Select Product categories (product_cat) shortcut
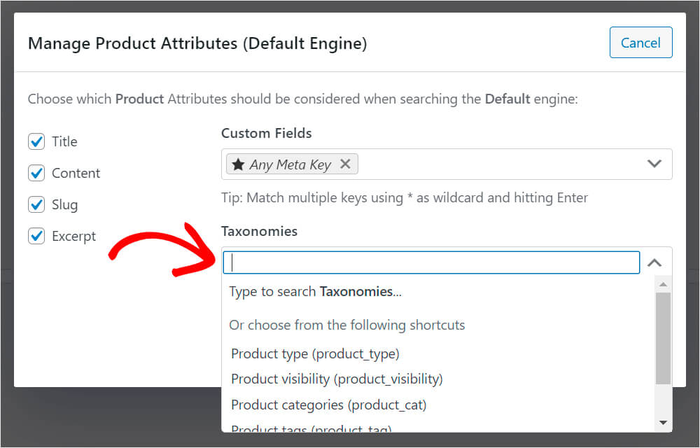The image size is (700, 448). point(328,405)
